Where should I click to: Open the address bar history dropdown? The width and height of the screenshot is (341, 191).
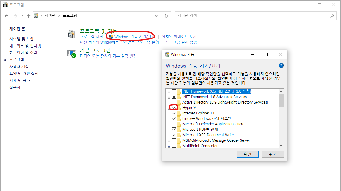[x=156, y=16]
